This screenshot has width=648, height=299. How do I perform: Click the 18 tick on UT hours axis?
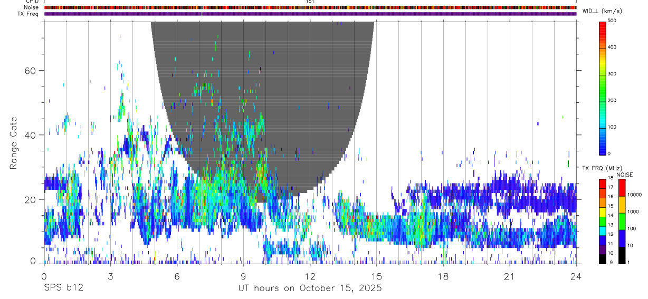click(x=443, y=277)
